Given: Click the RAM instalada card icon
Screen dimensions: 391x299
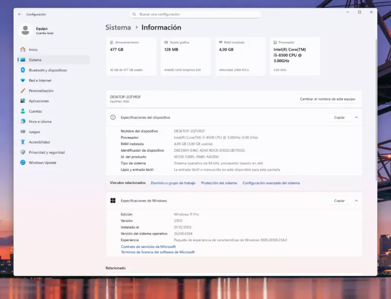Looking at the screenshot, I should [x=221, y=42].
